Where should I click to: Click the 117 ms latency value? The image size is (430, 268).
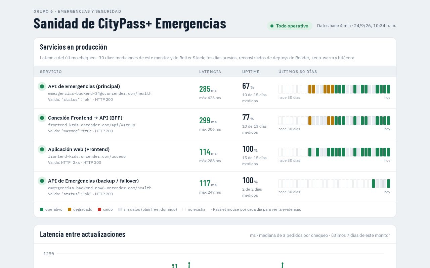(208, 184)
